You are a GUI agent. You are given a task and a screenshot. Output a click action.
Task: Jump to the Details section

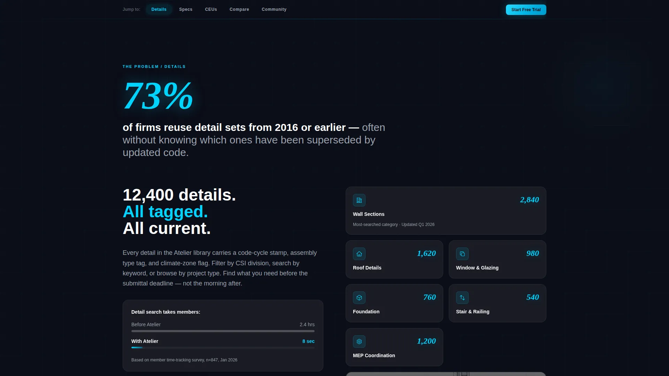(x=159, y=9)
